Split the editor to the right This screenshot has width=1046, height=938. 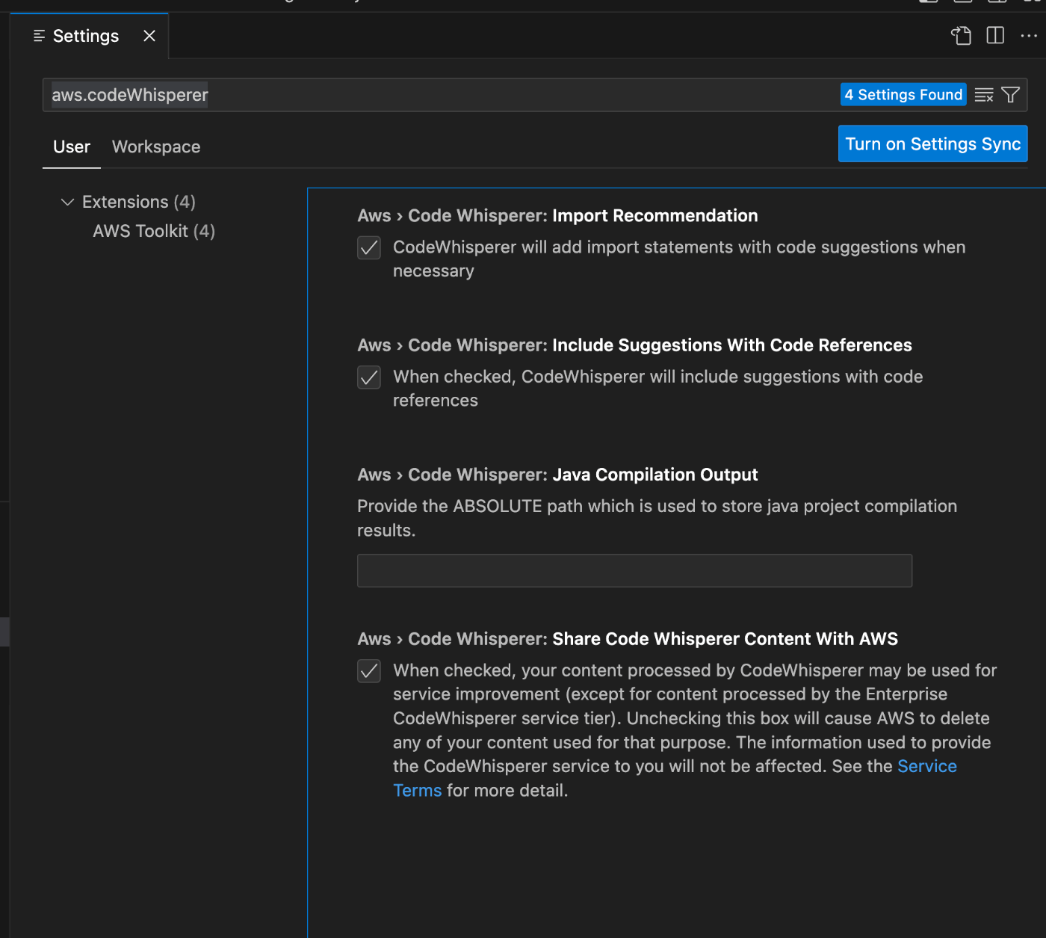tap(995, 36)
